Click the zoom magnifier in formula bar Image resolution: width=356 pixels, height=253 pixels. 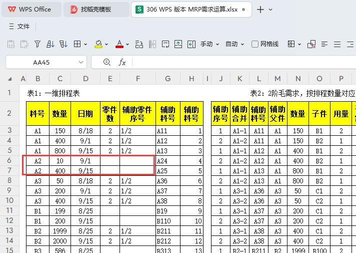106,62
